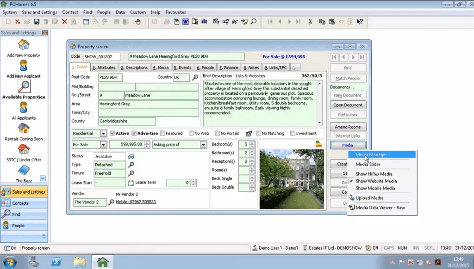This screenshot has width=474, height=269.
Task: Open the Sales and Lettings menu
Action: coord(39,12)
